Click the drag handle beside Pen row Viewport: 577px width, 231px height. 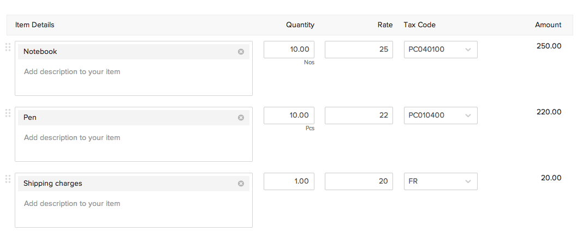[x=8, y=113]
